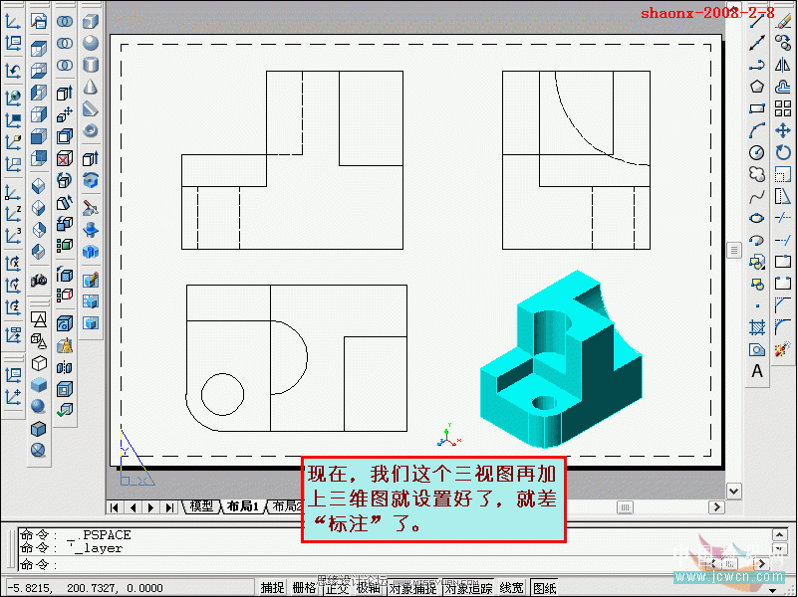Select the Erase tool

tap(783, 21)
